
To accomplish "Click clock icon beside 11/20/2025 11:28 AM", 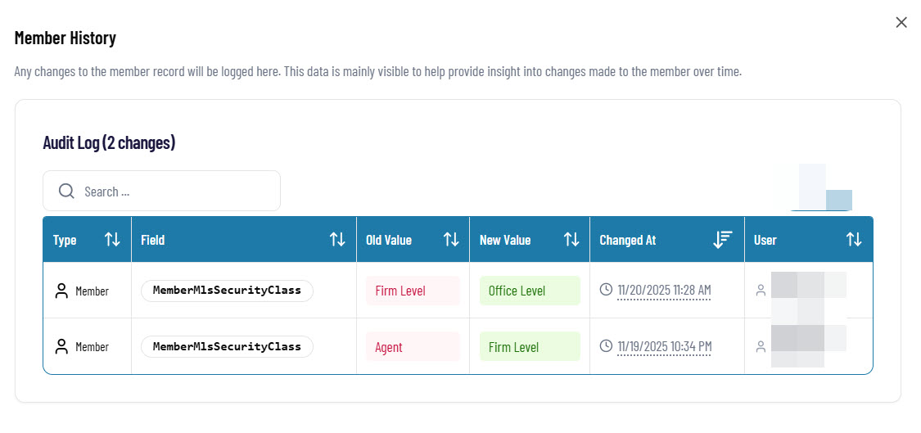I will [x=606, y=290].
